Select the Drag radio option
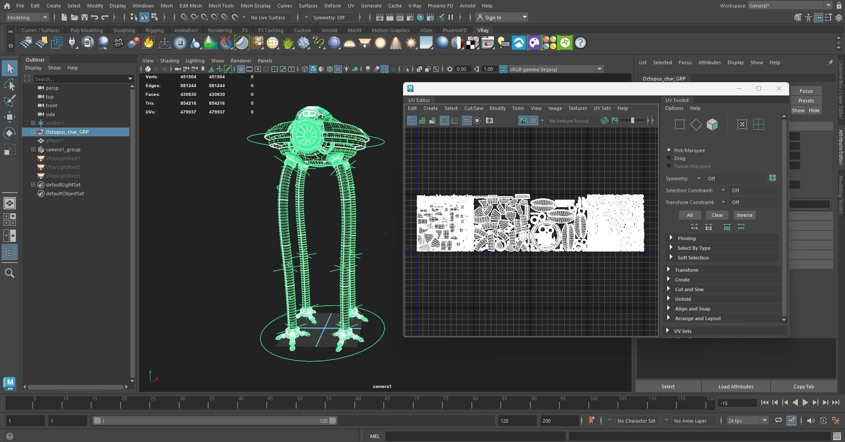The image size is (845, 442). click(669, 158)
